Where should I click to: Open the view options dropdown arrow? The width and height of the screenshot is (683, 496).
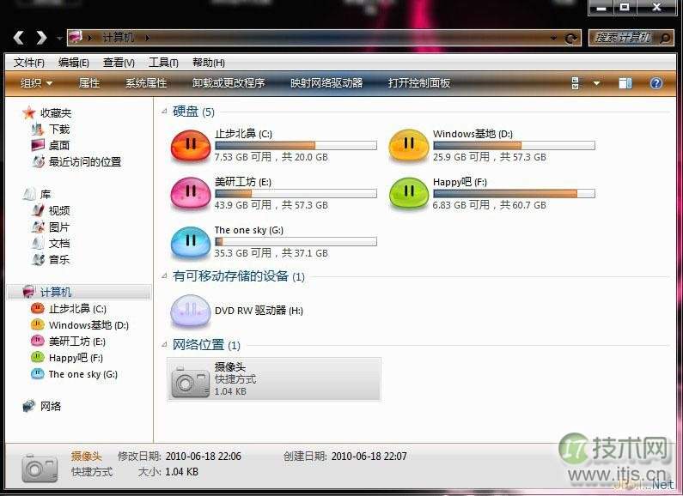[x=597, y=83]
